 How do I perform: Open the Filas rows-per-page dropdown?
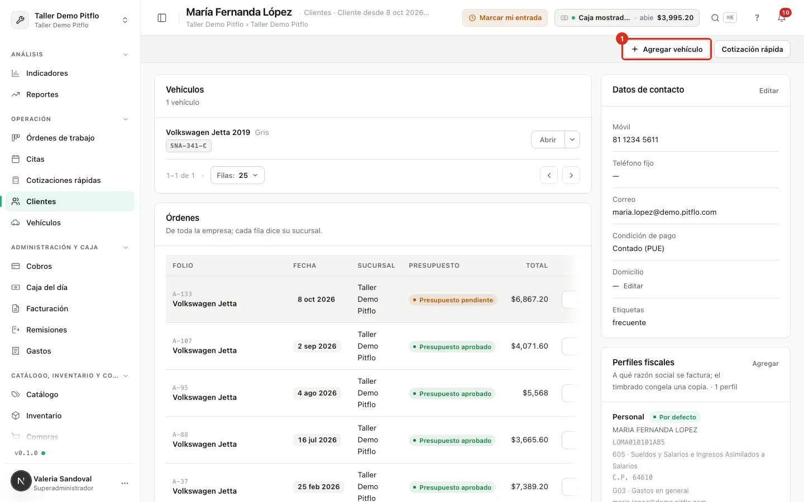(x=237, y=175)
